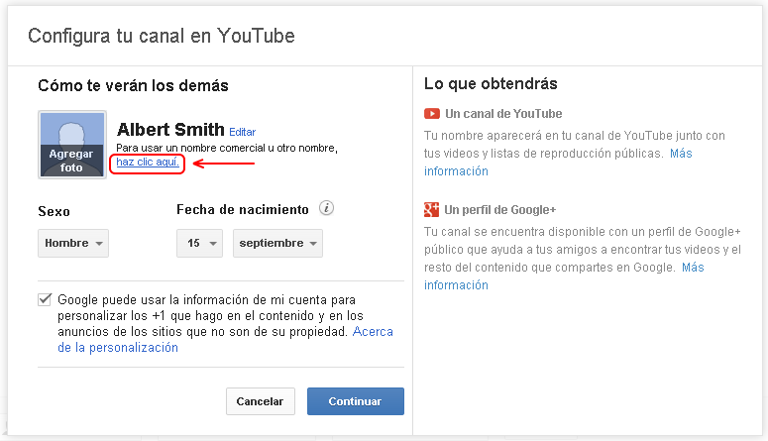Open the 'Hombre' sex dropdown

point(73,243)
